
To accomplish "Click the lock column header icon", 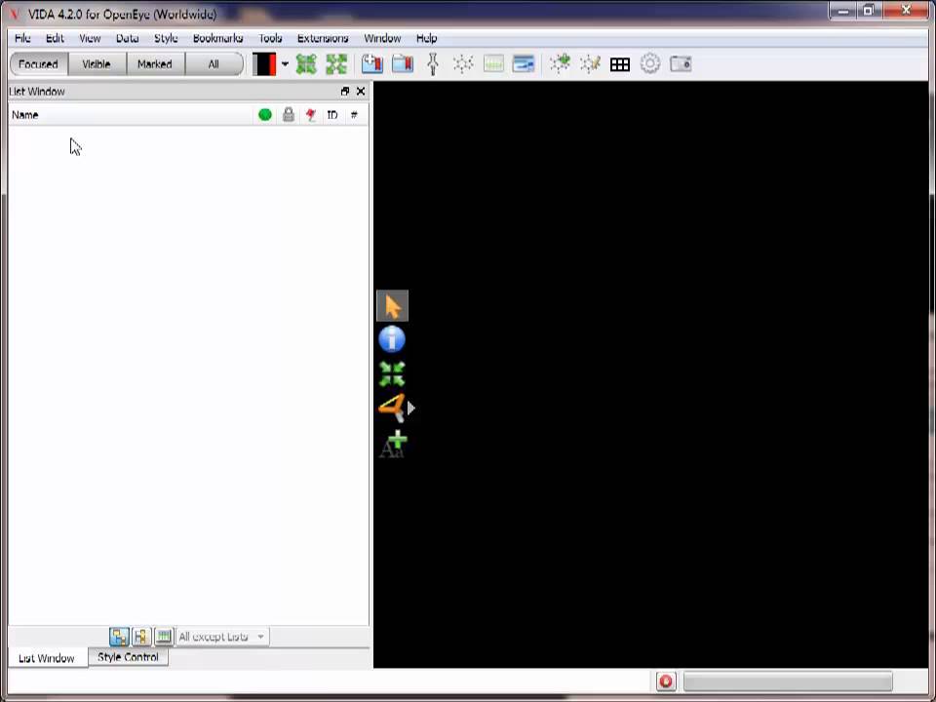I will tap(289, 115).
